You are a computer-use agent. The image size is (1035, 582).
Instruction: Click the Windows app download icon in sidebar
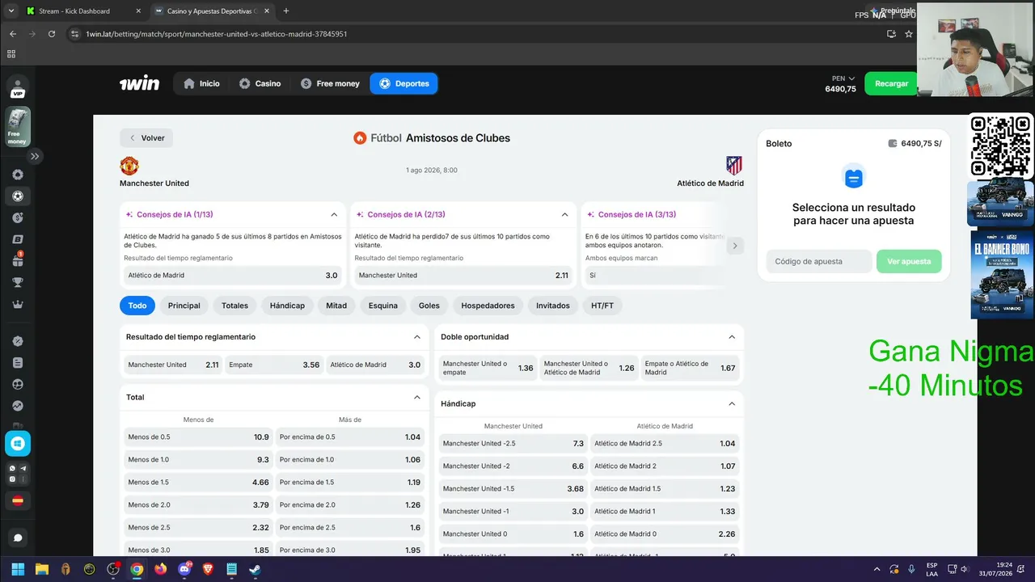tap(18, 443)
